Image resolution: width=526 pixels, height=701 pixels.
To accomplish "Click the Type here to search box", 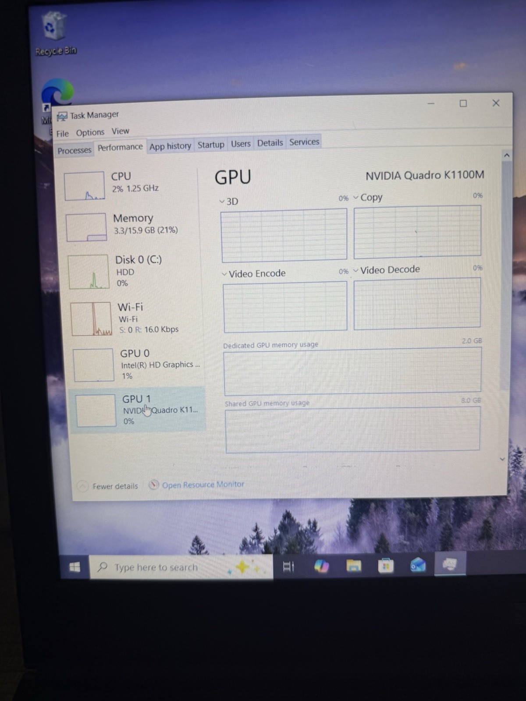I will tap(181, 567).
